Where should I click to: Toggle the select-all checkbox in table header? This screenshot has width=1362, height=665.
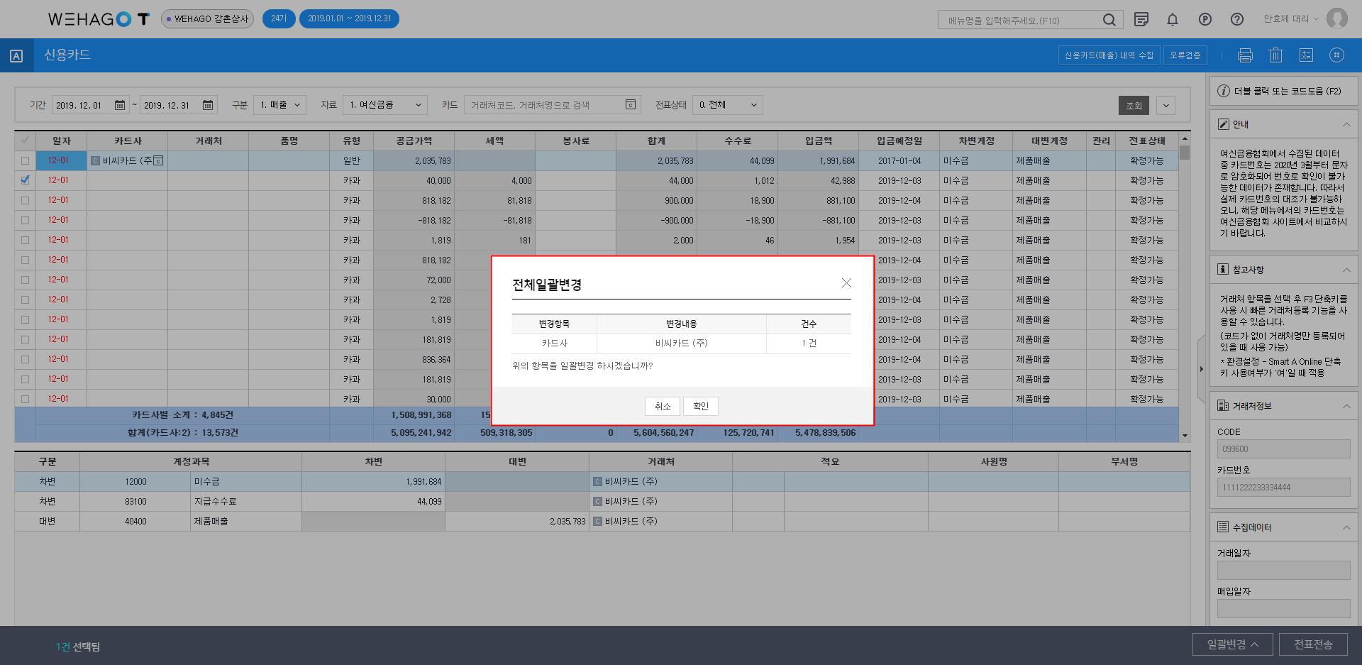click(26, 141)
